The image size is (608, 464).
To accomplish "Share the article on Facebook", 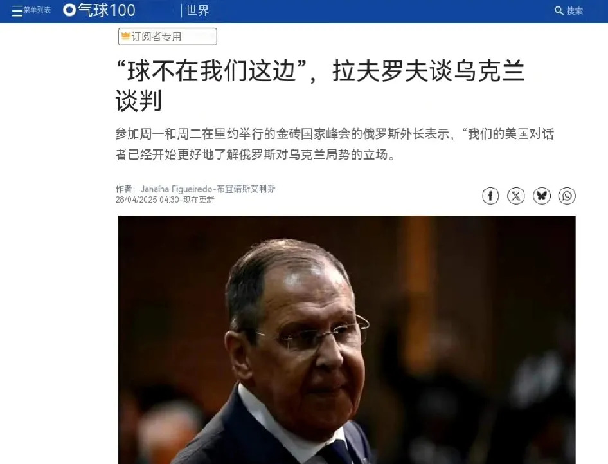I will 490,196.
